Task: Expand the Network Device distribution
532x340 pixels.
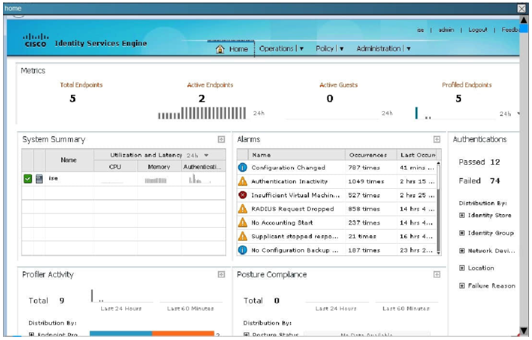Action: 462,251
